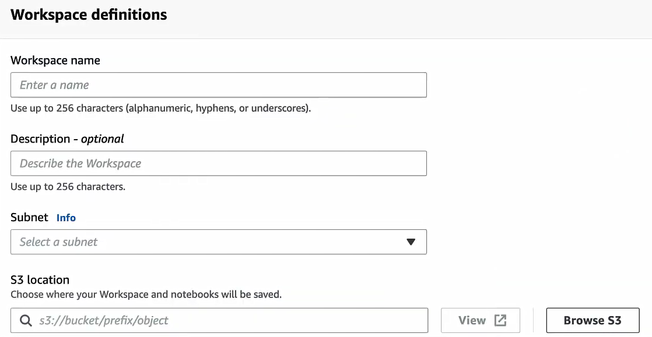The height and width of the screenshot is (337, 652).
Task: Open the Select a subnet dropdown
Action: (x=219, y=242)
